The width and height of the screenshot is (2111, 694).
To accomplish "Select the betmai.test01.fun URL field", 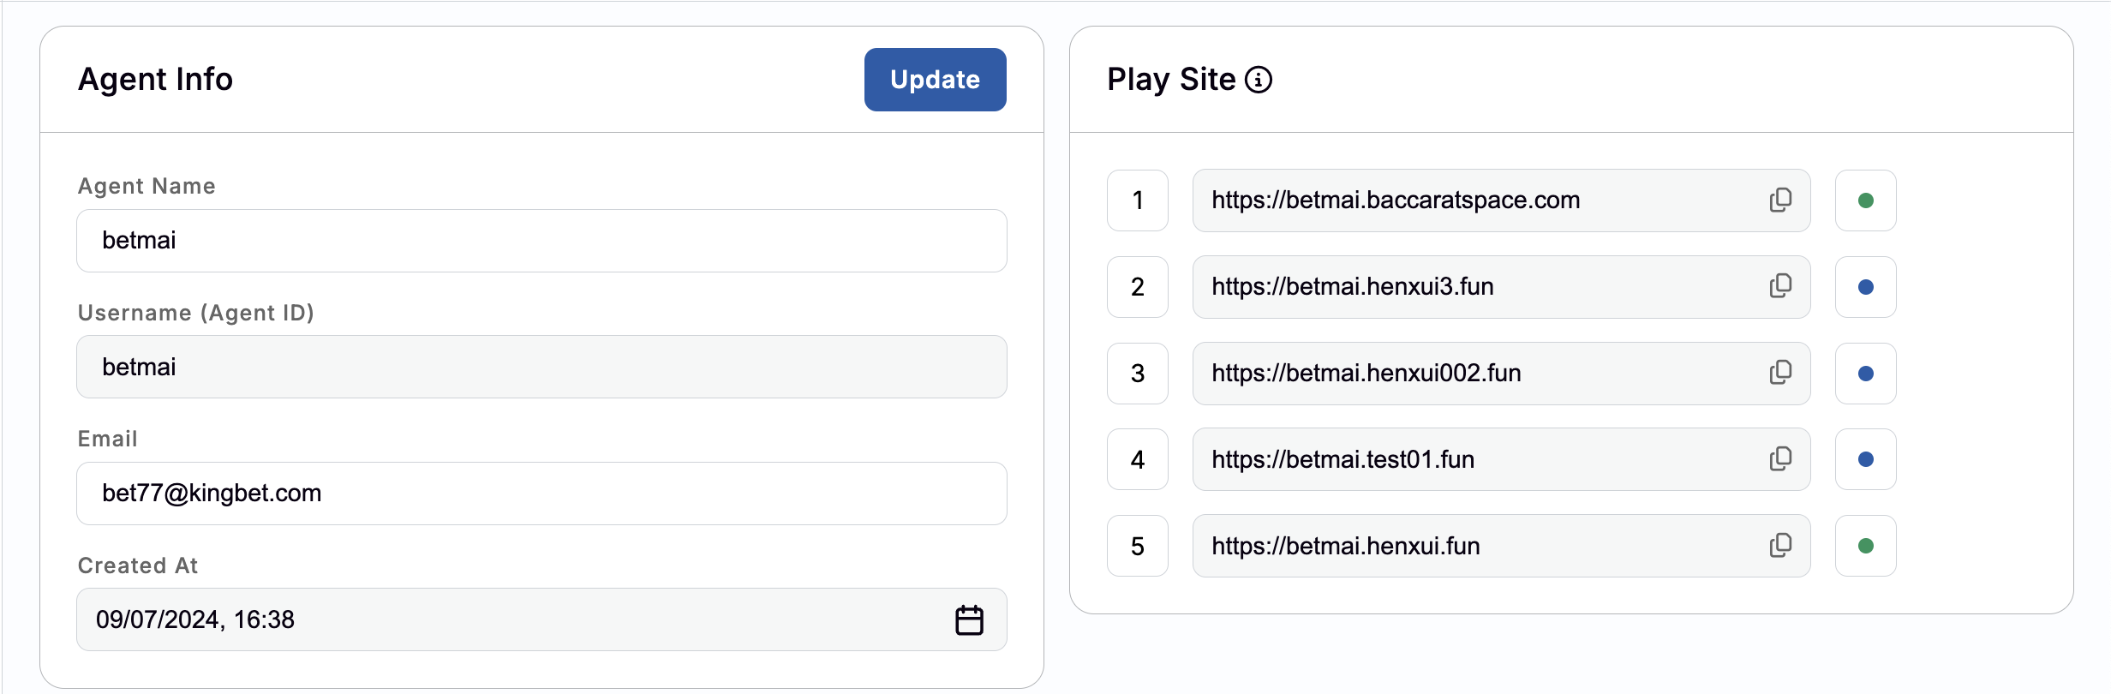I will coord(1474,459).
